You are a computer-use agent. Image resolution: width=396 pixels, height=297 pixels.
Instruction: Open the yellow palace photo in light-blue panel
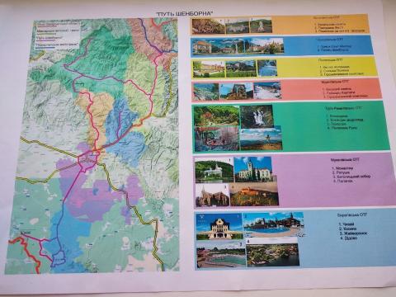click(219, 226)
